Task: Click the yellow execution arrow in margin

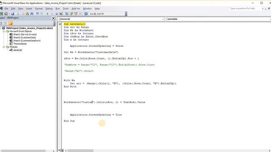Action: [60, 24]
